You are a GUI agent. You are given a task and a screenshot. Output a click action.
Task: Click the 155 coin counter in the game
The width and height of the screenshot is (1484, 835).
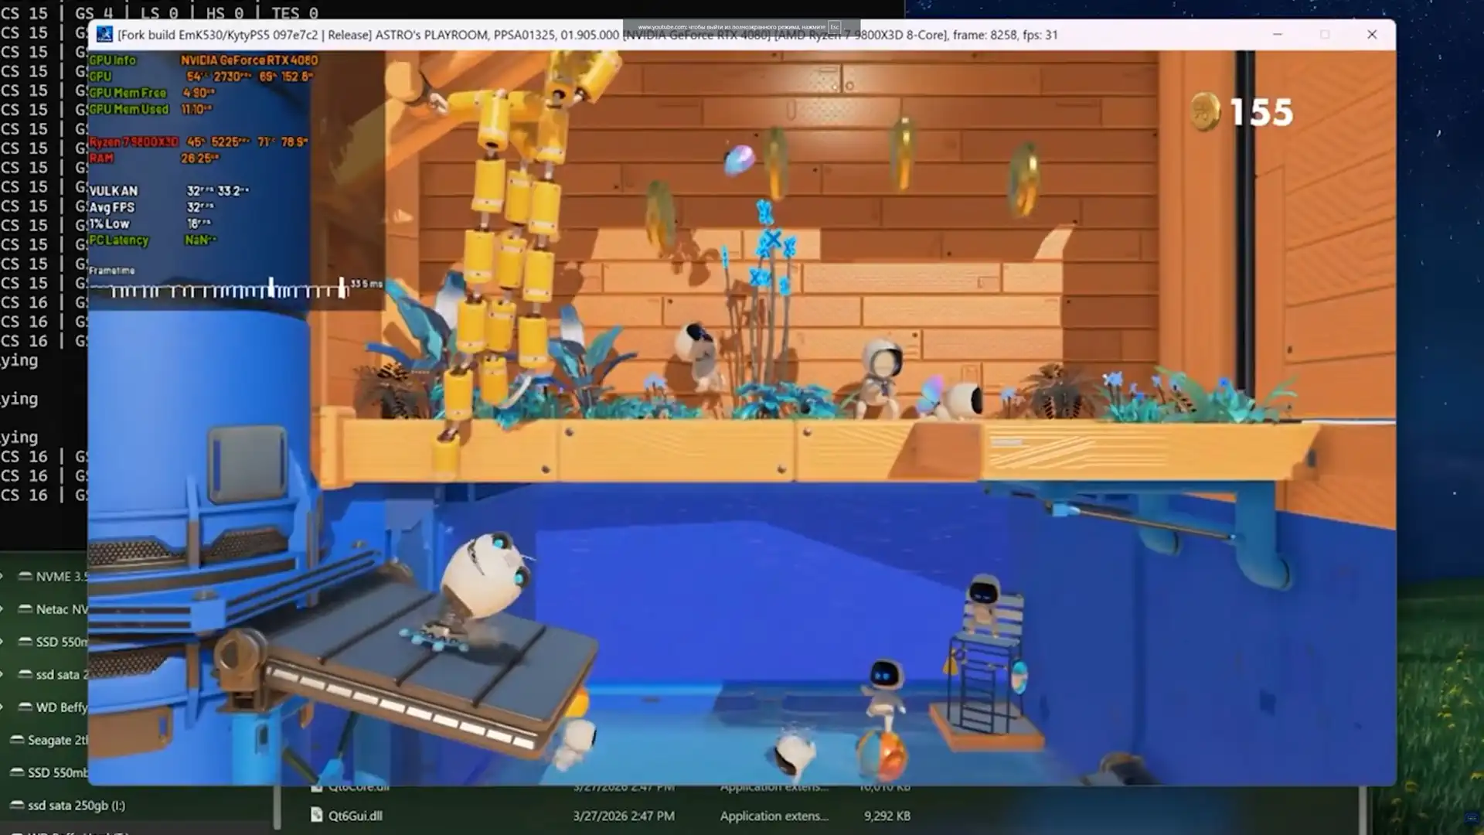tap(1261, 113)
